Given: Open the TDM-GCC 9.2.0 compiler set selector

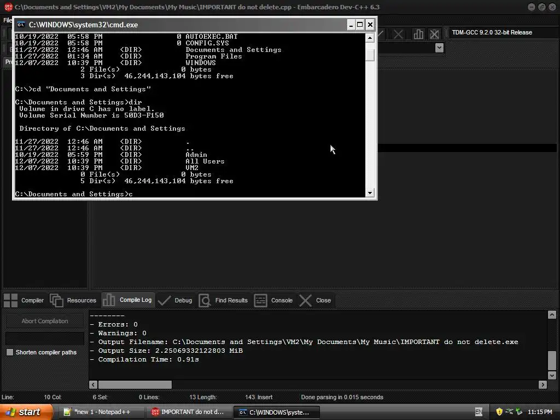Looking at the screenshot, I should (x=504, y=32).
